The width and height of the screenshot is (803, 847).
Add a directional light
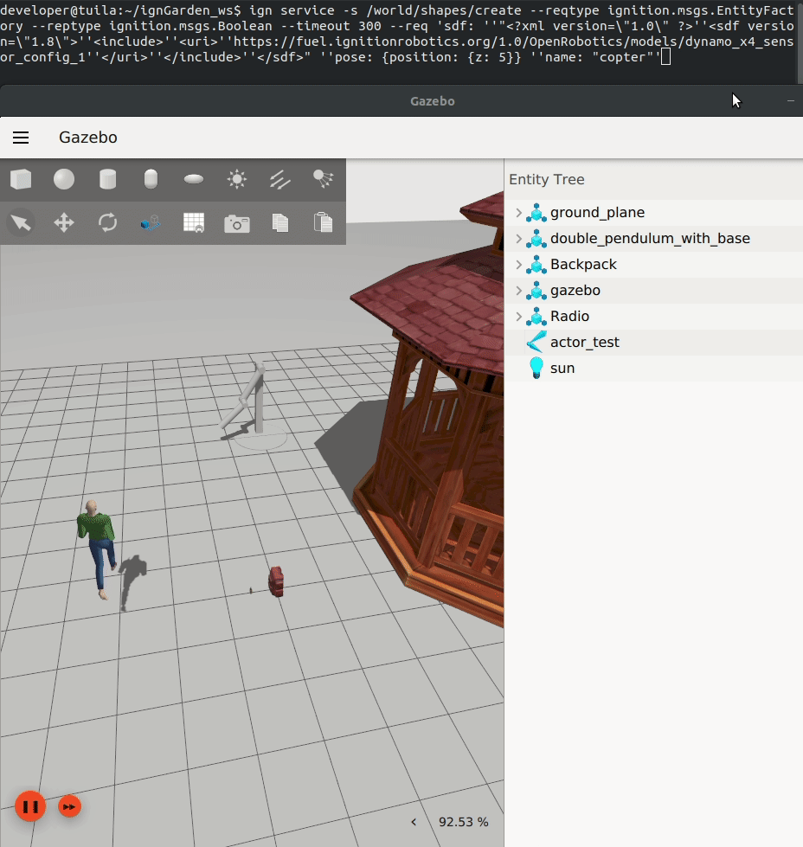[x=279, y=179]
